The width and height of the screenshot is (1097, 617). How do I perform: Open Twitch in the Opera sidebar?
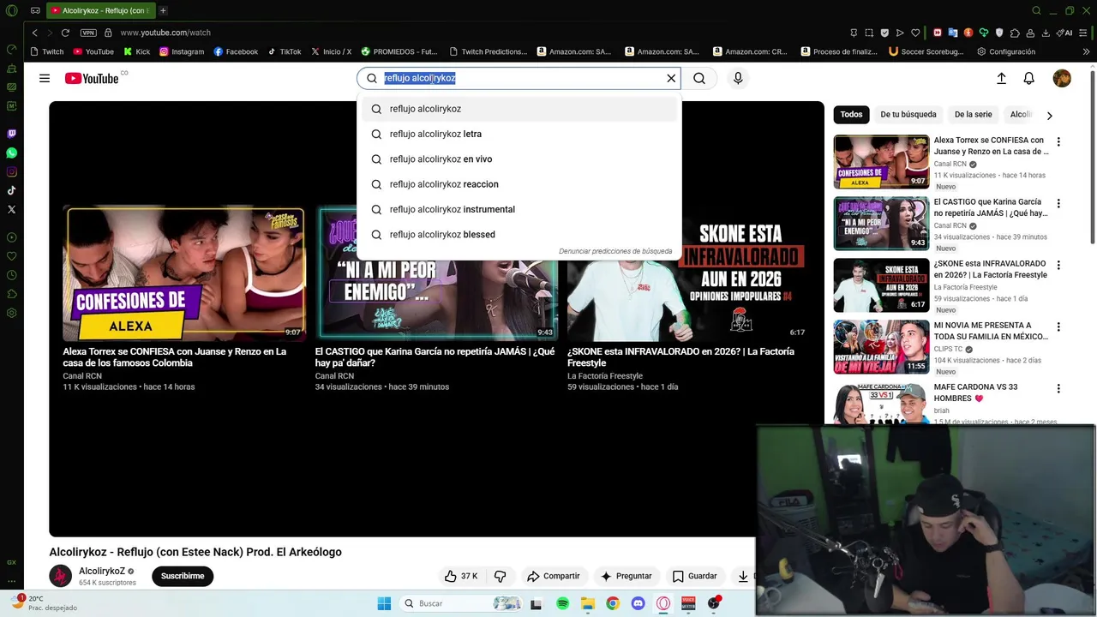[11, 134]
